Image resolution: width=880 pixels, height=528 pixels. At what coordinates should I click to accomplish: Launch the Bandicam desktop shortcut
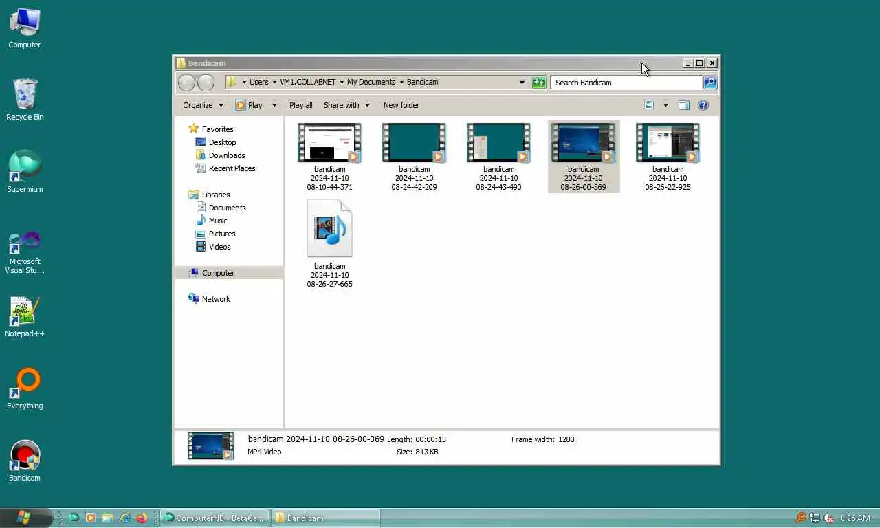click(25, 461)
